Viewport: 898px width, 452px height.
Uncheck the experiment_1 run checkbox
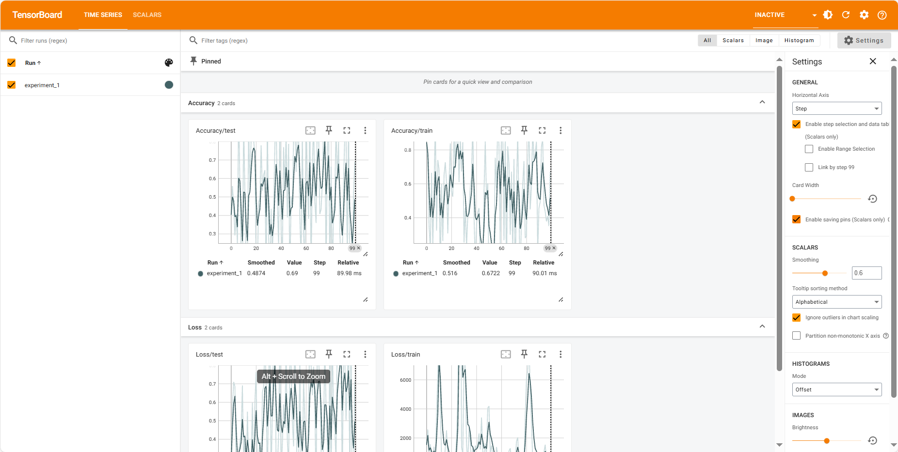(12, 85)
